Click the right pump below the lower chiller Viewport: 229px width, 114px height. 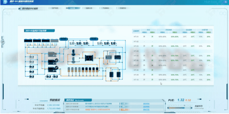tap(55, 76)
